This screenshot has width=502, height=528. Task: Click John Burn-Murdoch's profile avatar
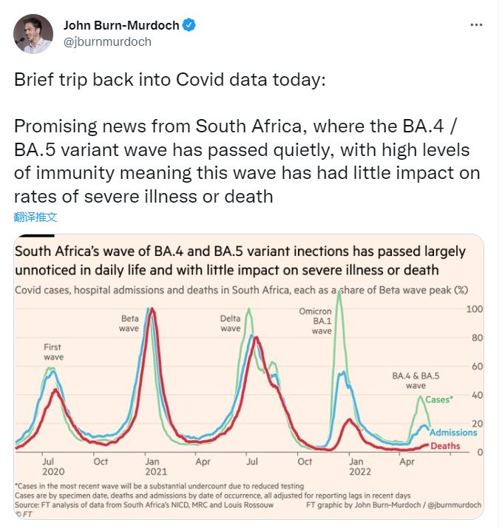point(33,33)
